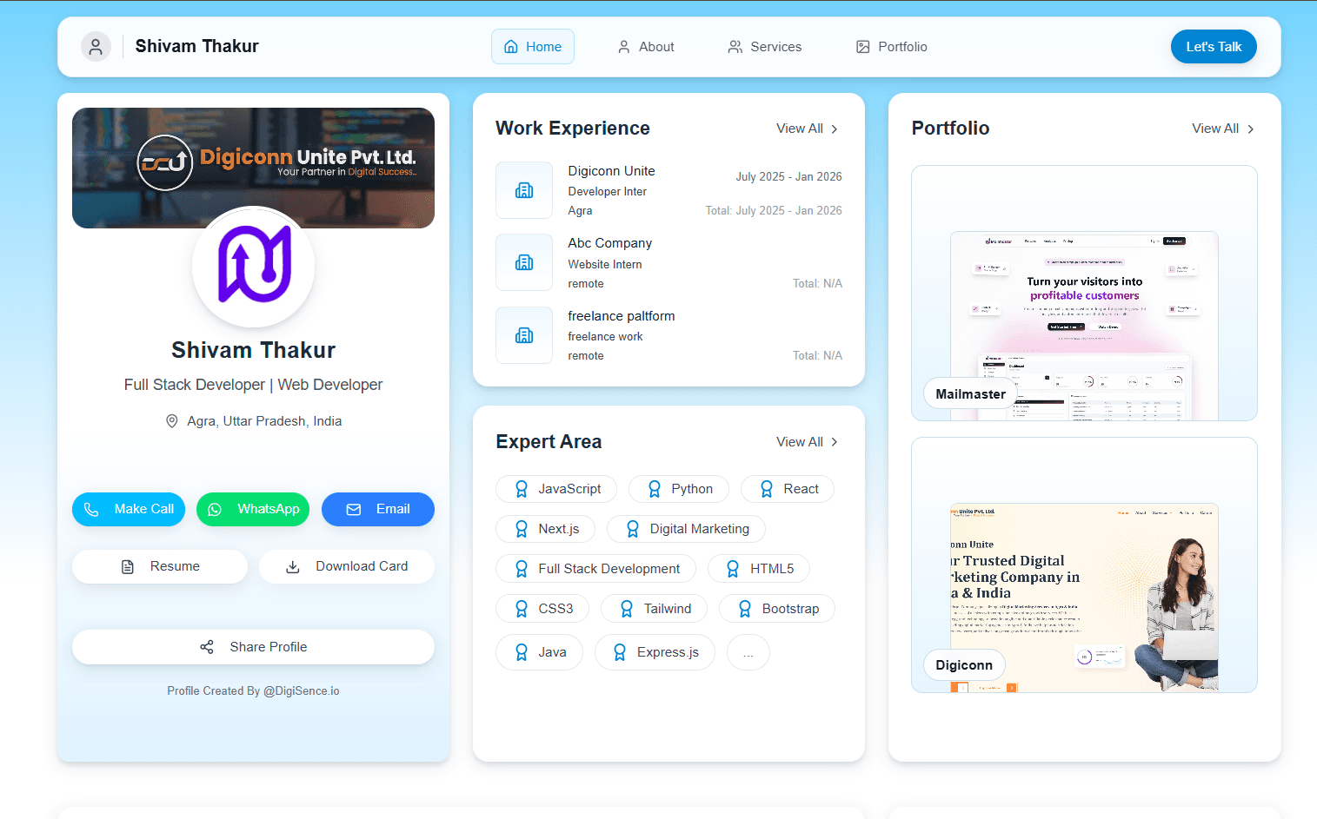Click the user avatar icon in header
1317x819 pixels.
coord(96,46)
